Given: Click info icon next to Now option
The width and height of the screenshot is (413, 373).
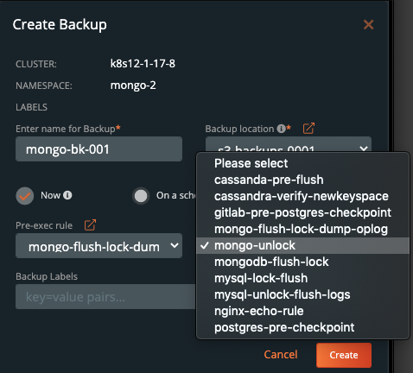Looking at the screenshot, I should pyautogui.click(x=67, y=195).
